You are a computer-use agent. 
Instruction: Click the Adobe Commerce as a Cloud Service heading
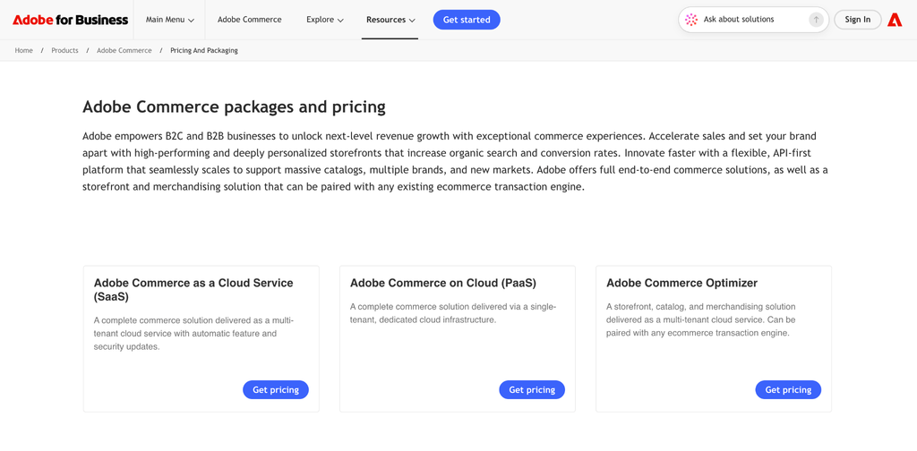pos(193,290)
